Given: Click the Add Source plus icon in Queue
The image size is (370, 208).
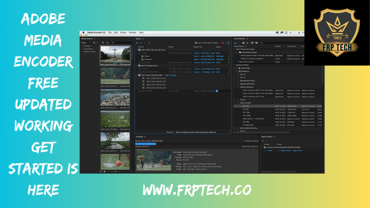Looking at the screenshot, I should pos(137,43).
